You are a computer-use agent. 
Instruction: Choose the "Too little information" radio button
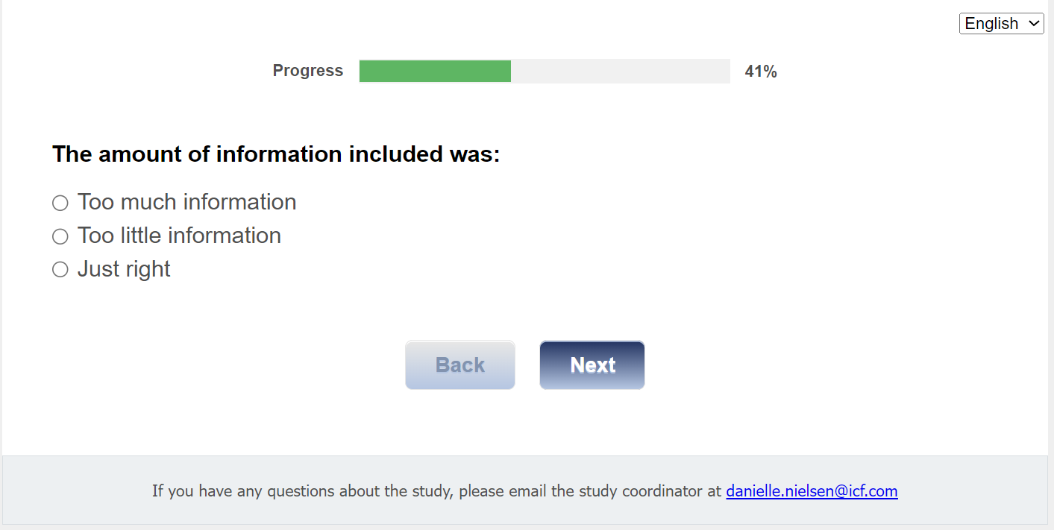click(60, 236)
